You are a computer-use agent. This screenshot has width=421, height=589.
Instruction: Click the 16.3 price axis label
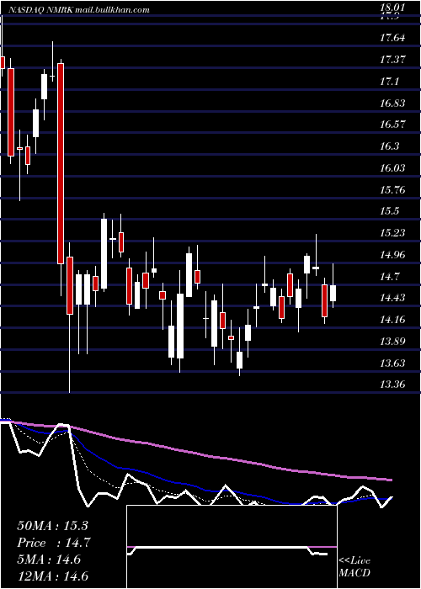tap(390, 146)
